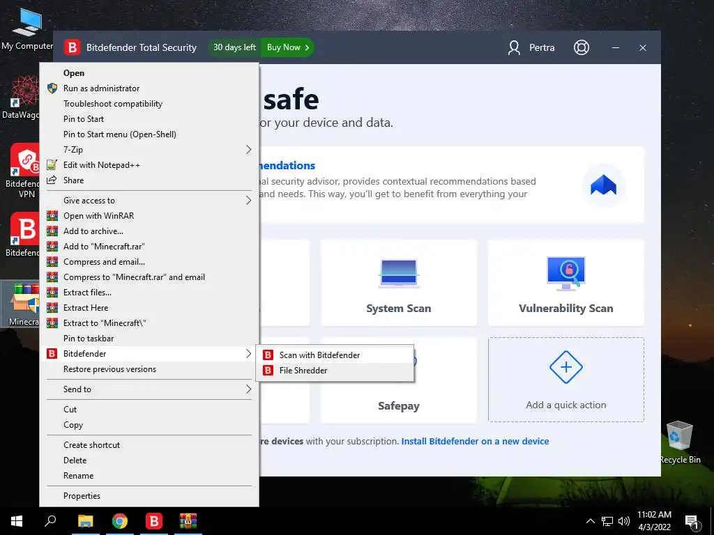Select Scan with Bitdefender
This screenshot has height=535, width=714.
point(335,355)
